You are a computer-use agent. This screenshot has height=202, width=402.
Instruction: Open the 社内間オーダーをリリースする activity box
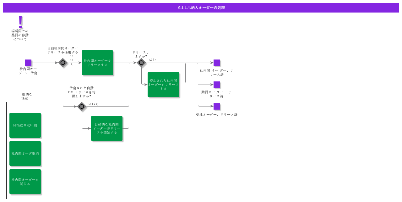point(97,63)
